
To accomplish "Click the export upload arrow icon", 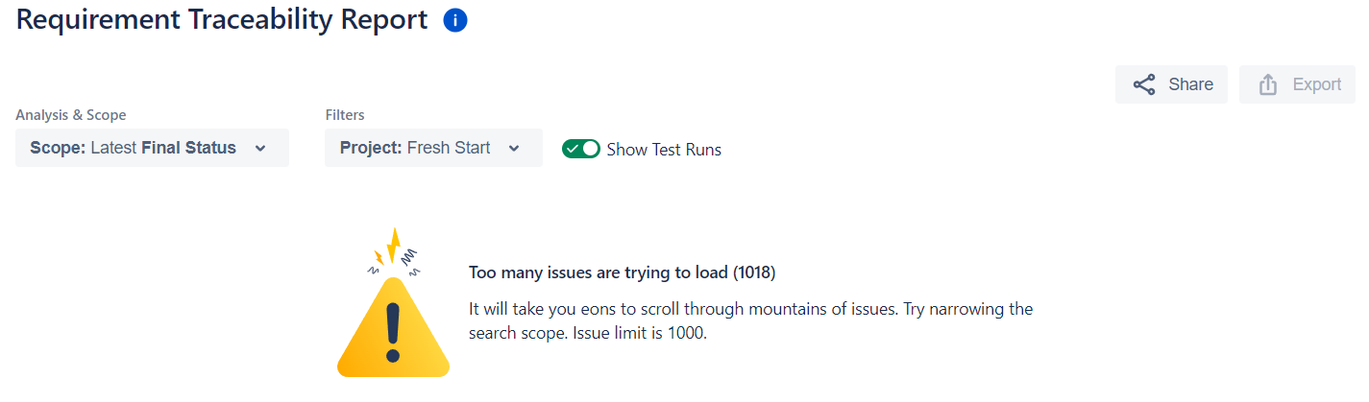I will [x=1268, y=84].
